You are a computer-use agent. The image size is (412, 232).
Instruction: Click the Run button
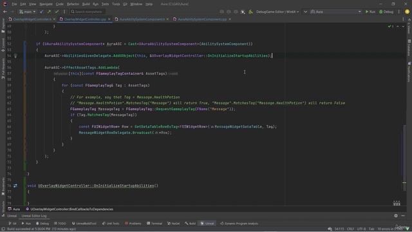click(x=370, y=12)
